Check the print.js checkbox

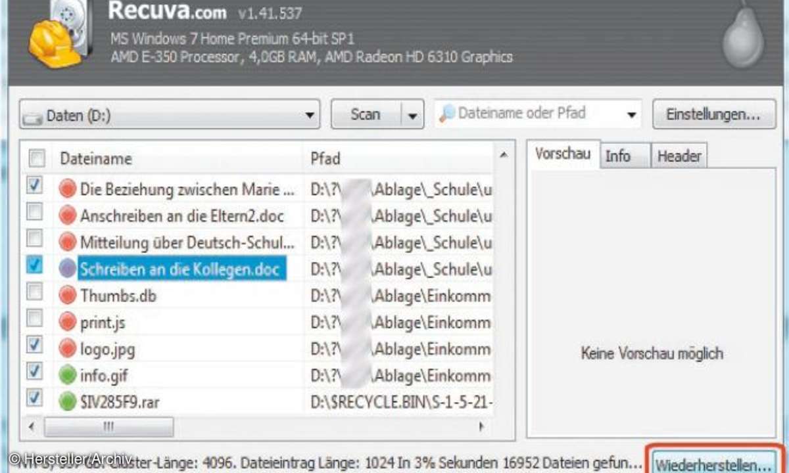tap(35, 318)
